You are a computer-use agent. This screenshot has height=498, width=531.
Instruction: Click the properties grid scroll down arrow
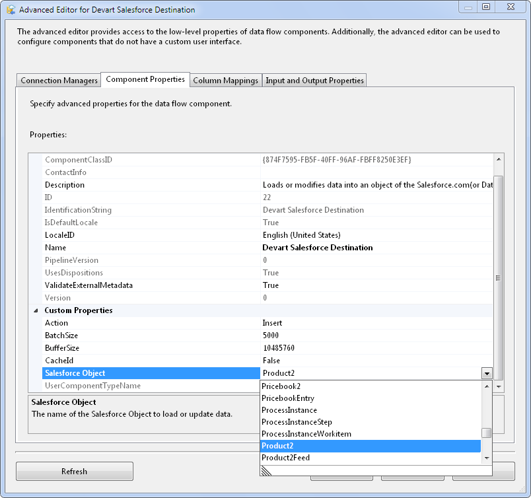[499, 386]
